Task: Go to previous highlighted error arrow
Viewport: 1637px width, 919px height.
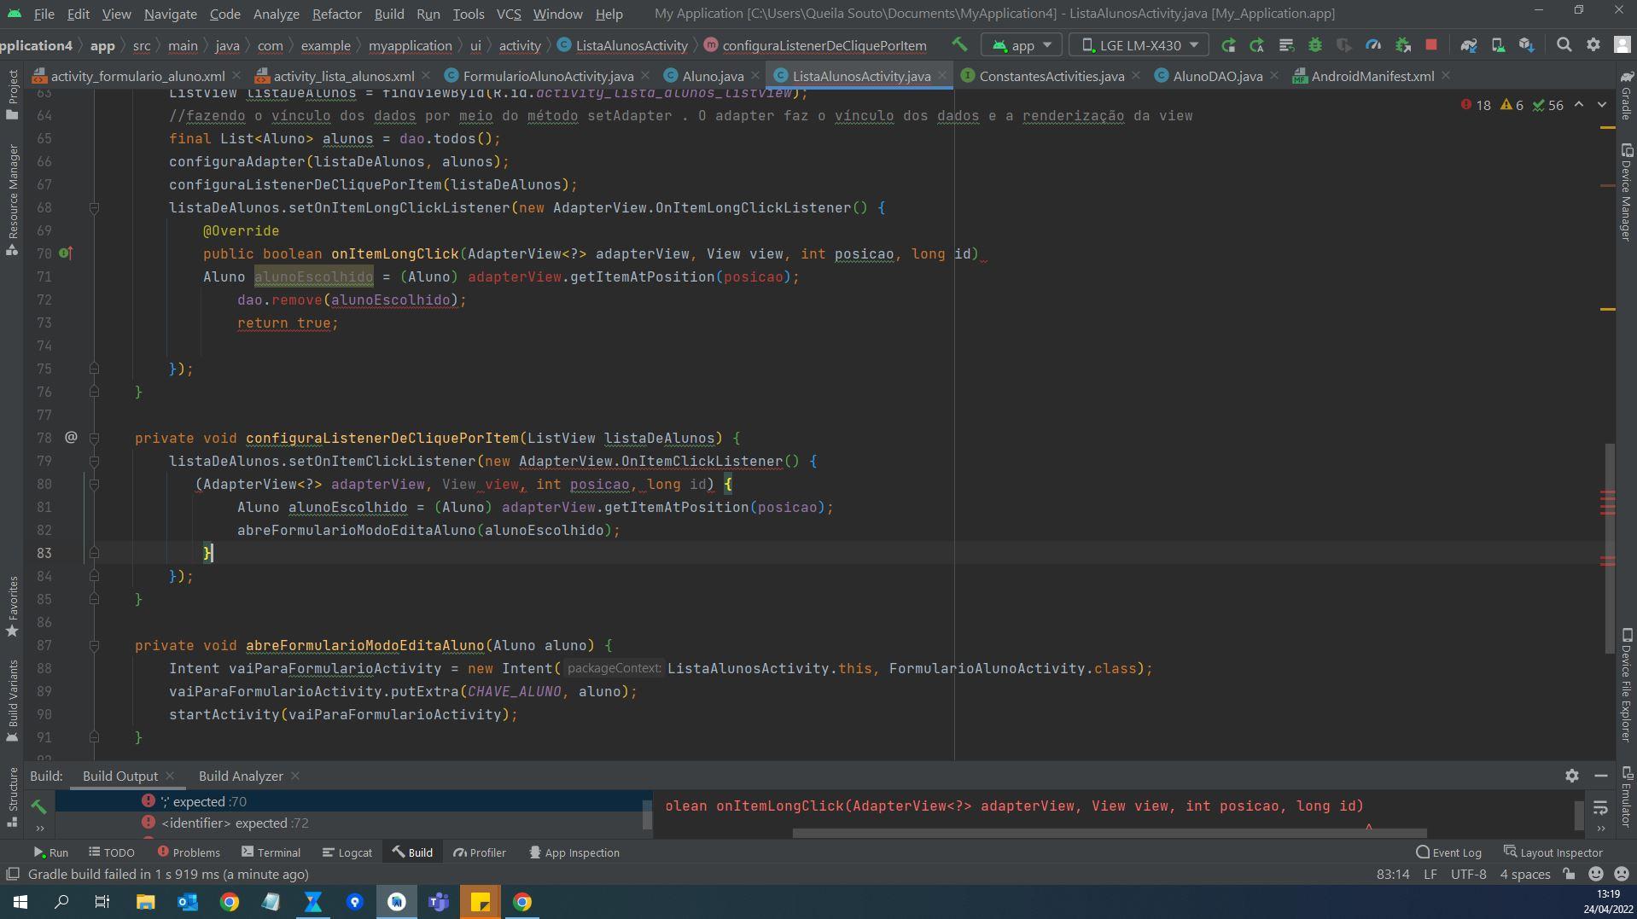Action: tap(1579, 104)
